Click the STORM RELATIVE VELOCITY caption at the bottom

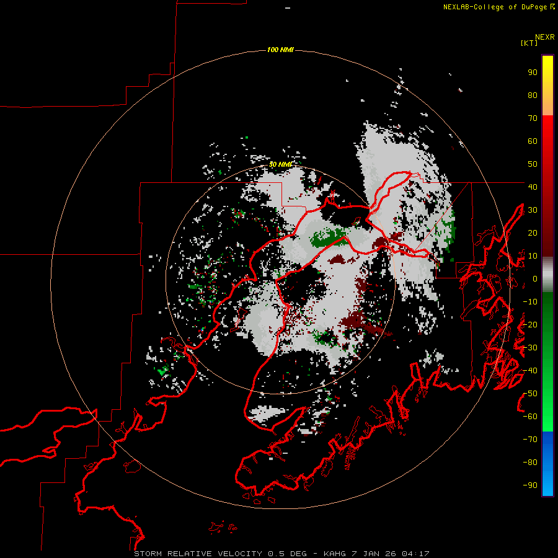[x=281, y=554]
